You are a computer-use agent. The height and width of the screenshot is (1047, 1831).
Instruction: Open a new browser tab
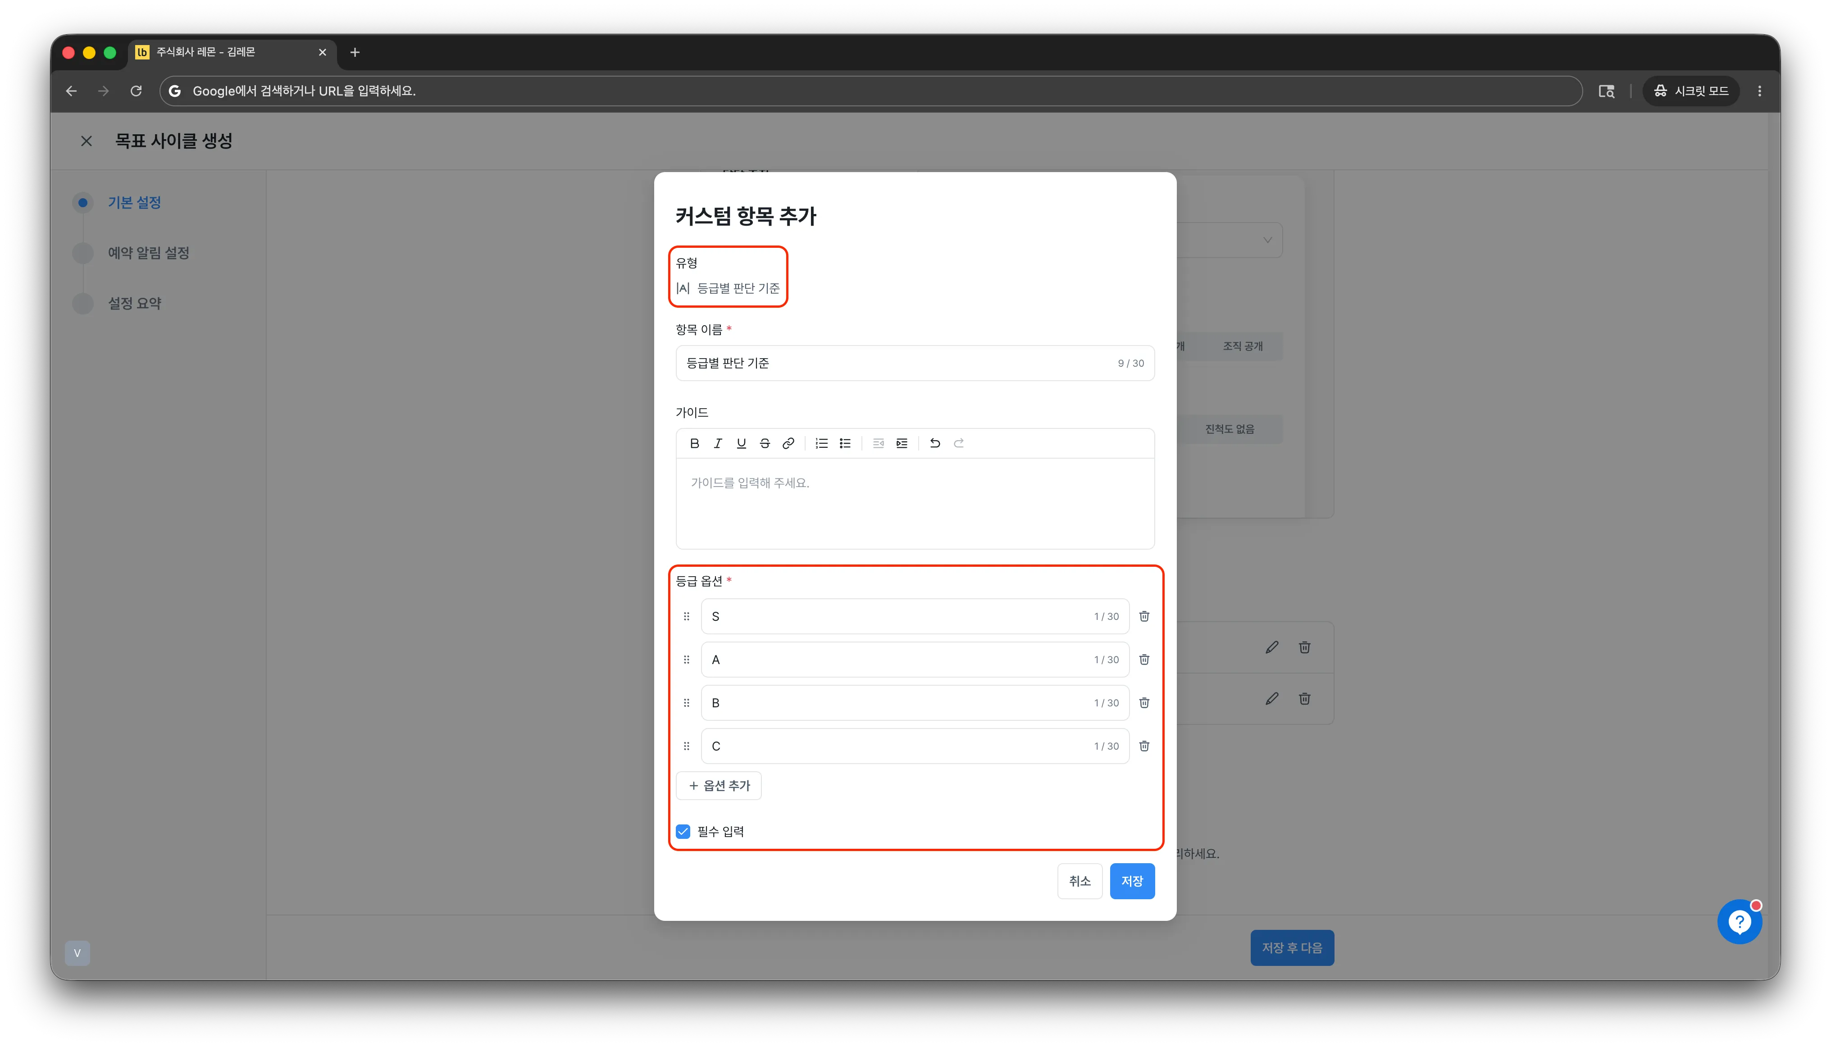pos(355,52)
